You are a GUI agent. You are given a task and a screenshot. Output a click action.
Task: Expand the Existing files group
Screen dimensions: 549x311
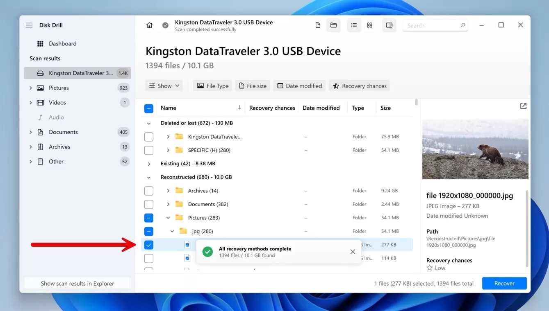[148, 163]
